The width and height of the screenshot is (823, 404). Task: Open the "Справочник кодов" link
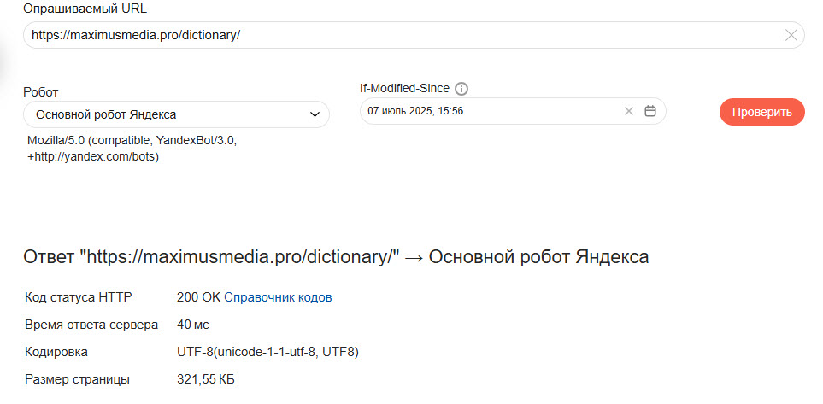click(x=278, y=297)
